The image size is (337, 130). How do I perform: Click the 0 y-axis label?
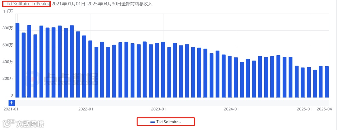pyautogui.click(x=12, y=96)
